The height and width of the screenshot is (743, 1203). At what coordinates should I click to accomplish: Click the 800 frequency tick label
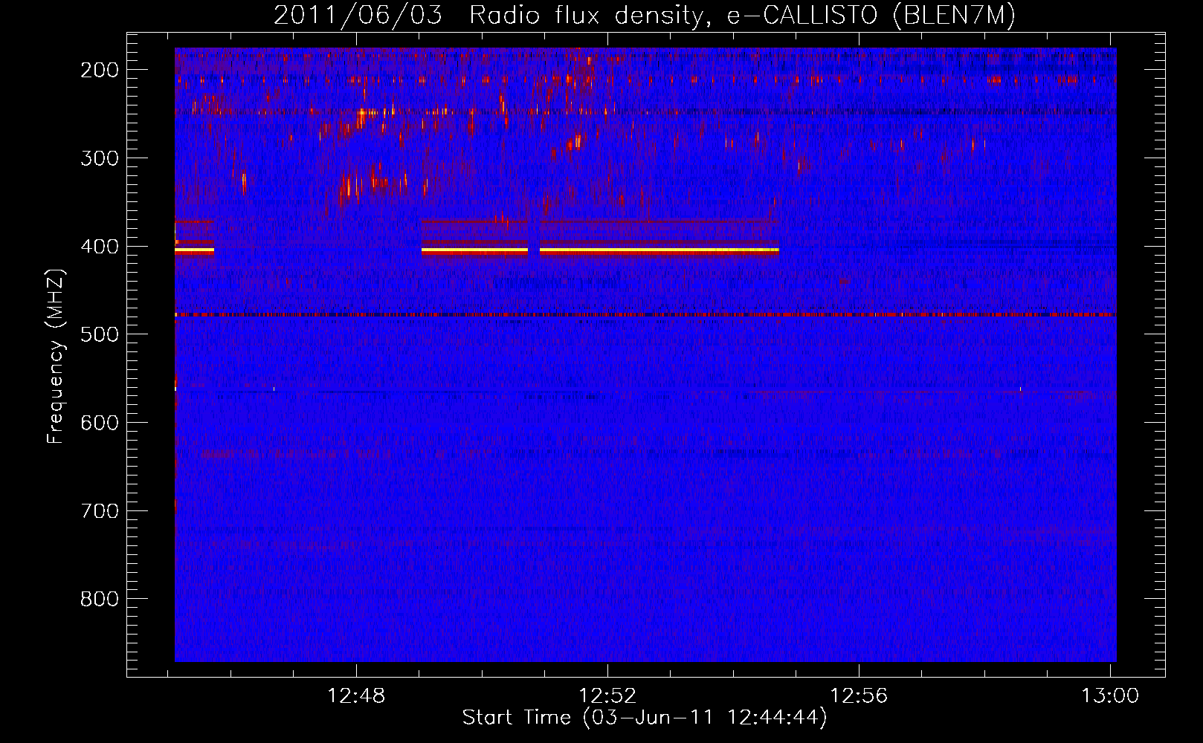tap(100, 599)
